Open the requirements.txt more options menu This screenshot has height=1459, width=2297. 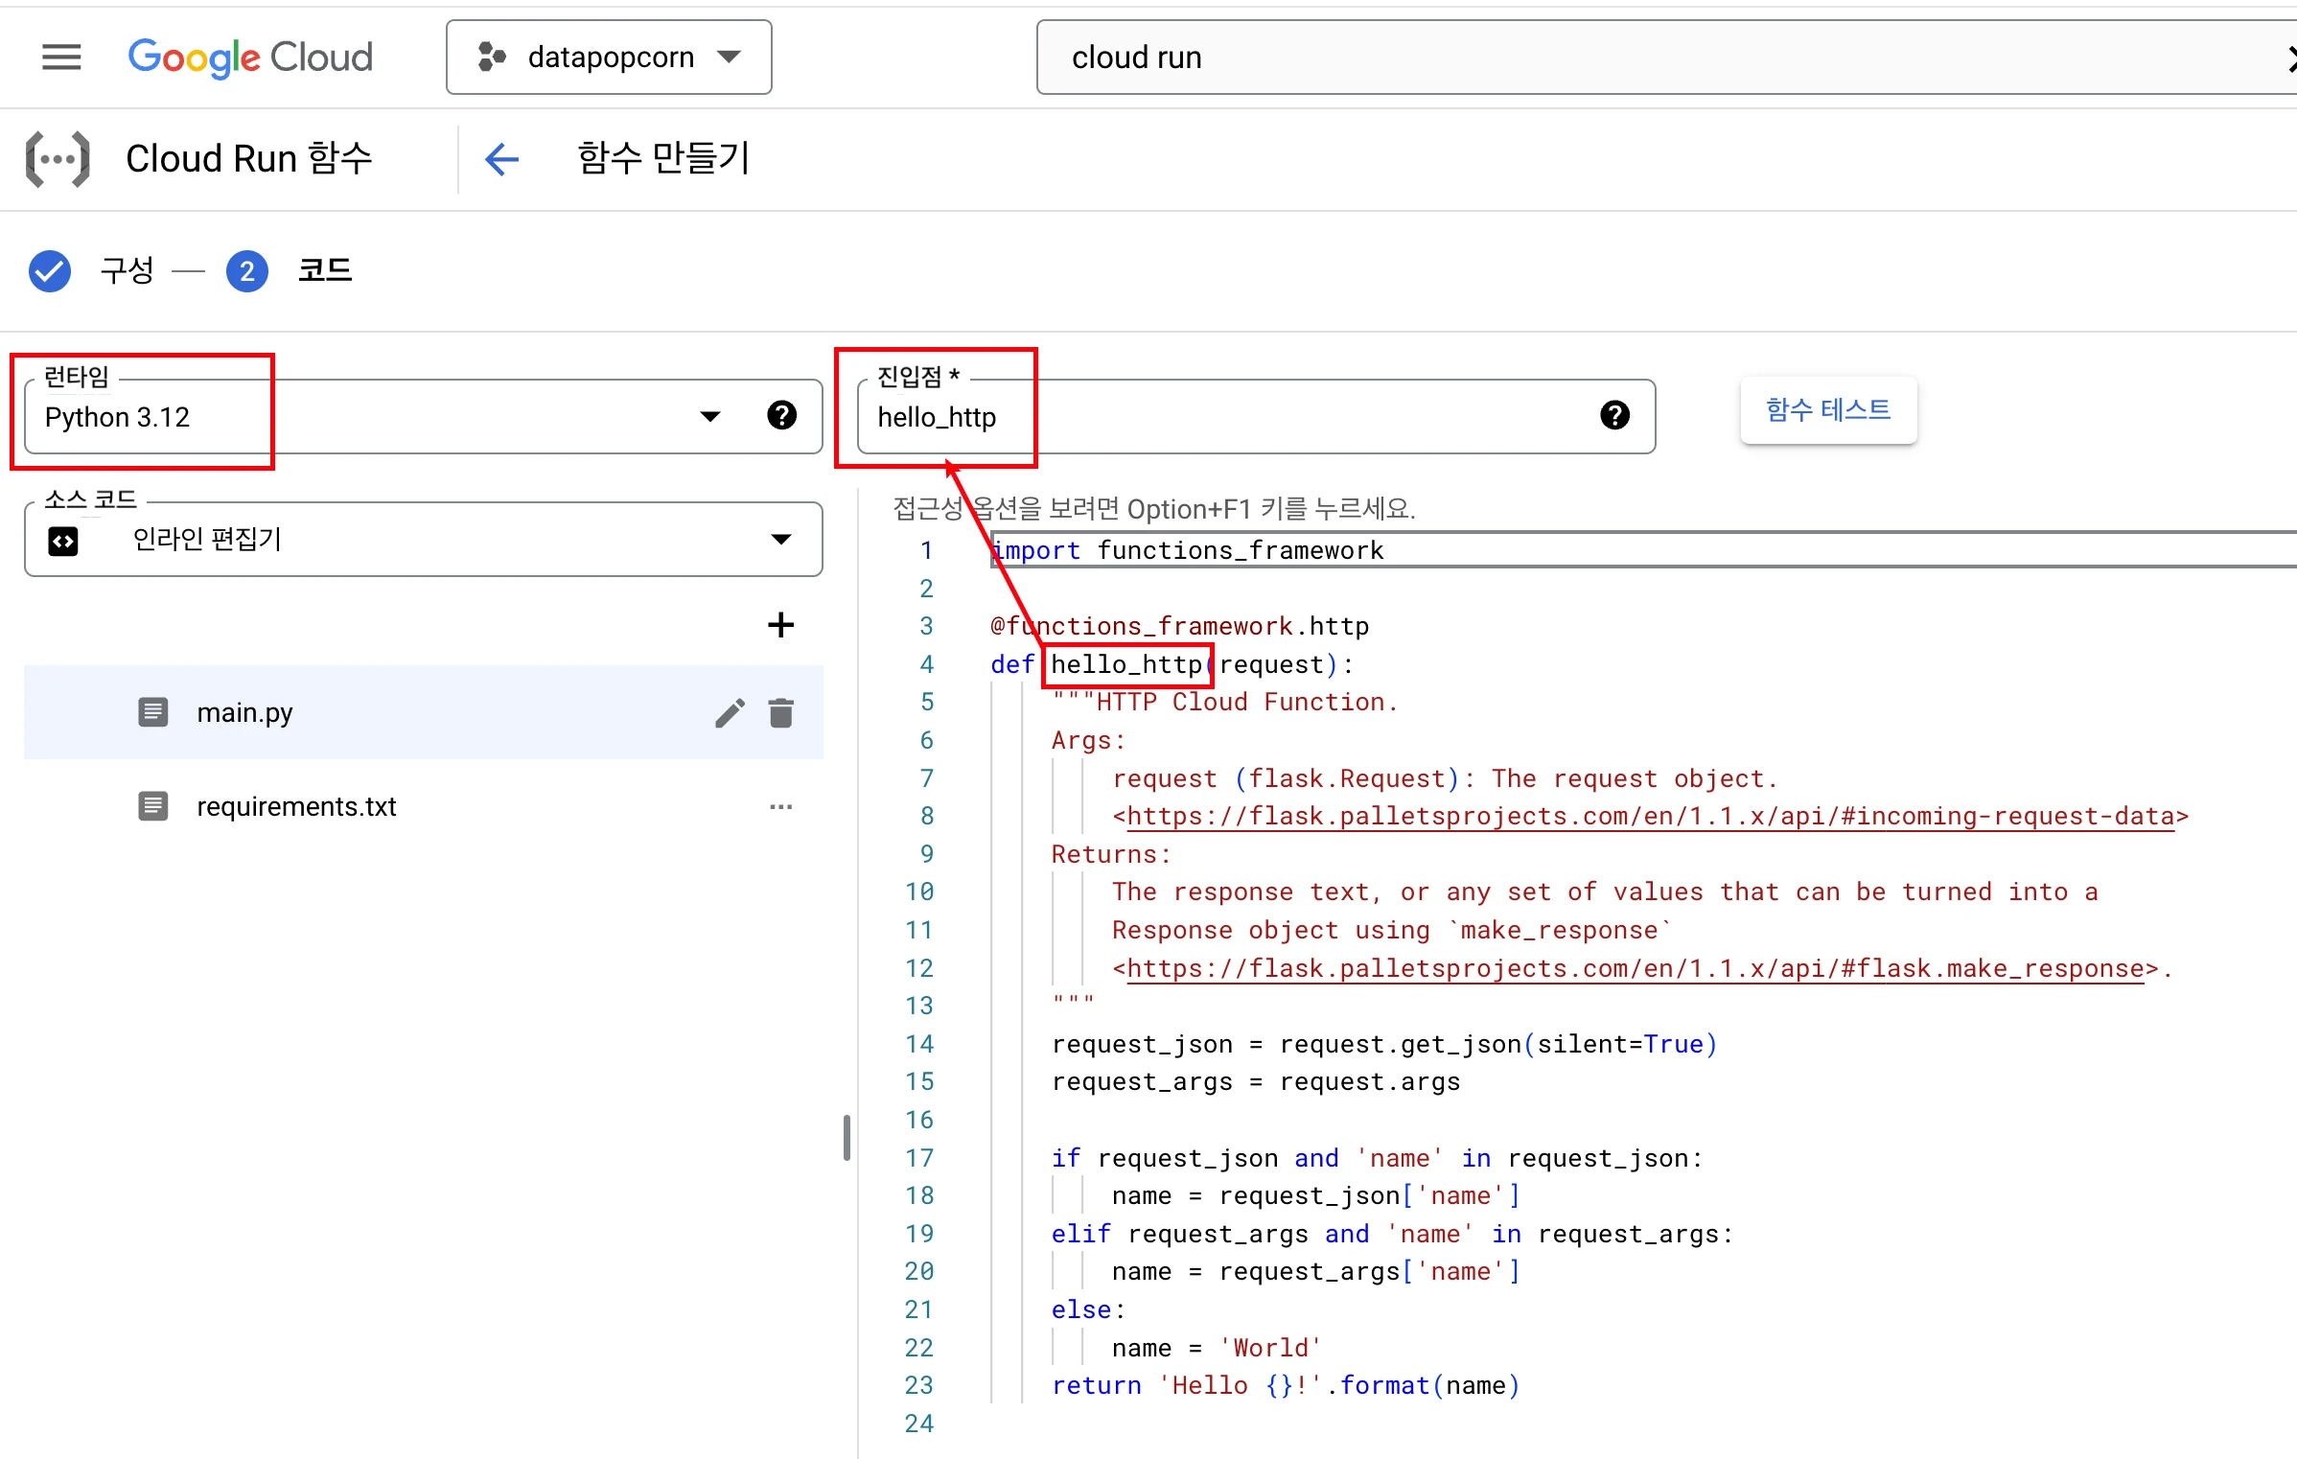tap(780, 807)
